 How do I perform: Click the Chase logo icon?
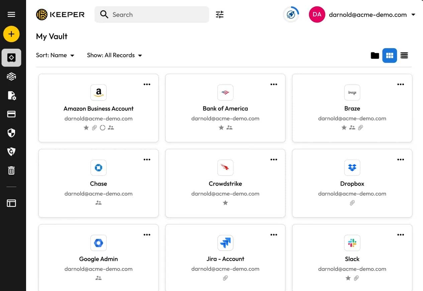click(x=98, y=168)
